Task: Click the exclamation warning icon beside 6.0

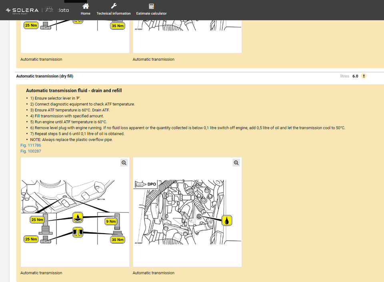Action: 364,76
